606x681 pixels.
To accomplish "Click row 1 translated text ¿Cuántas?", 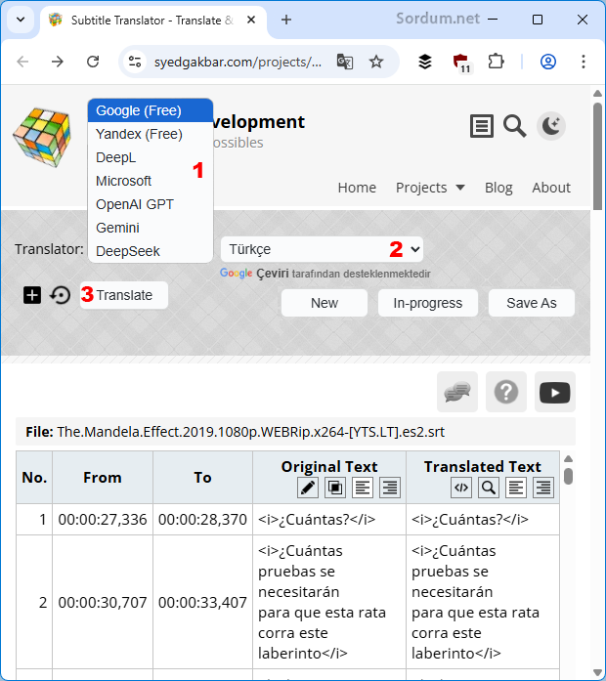I will tap(470, 520).
